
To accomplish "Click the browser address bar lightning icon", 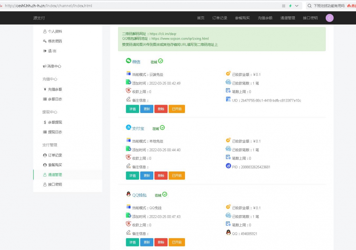I will 290,6.
